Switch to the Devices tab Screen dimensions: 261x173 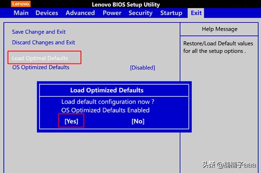47,13
